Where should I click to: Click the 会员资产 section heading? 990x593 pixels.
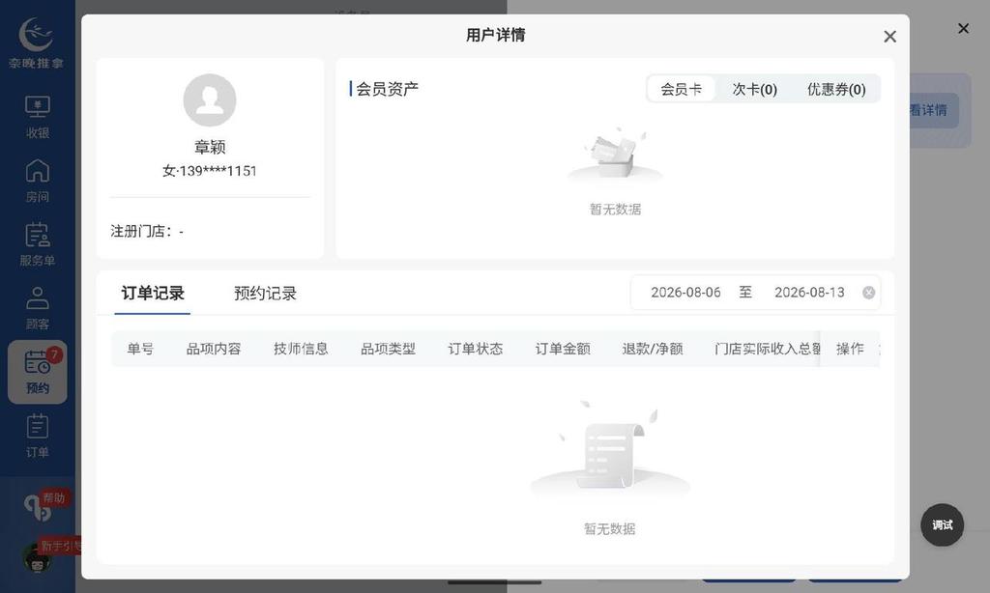click(x=387, y=89)
